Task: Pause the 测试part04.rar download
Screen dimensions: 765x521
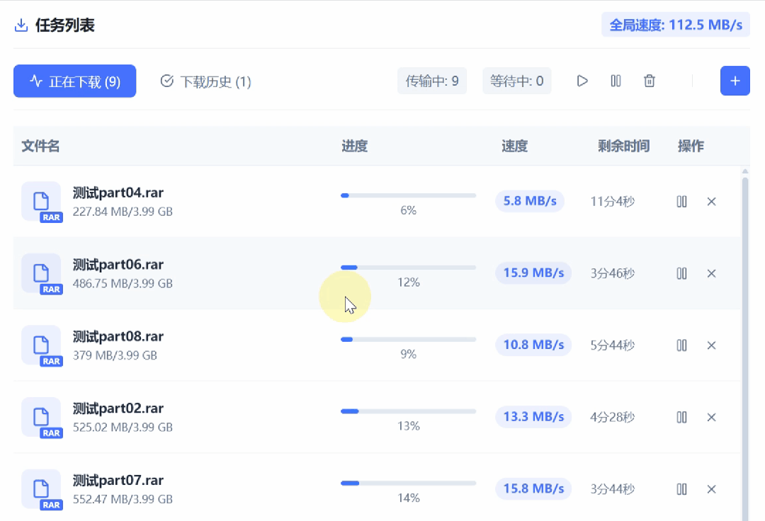Action: [681, 201]
